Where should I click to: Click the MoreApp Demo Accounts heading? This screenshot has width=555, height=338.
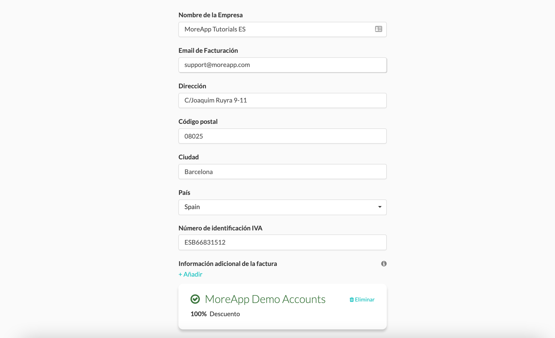coord(265,299)
